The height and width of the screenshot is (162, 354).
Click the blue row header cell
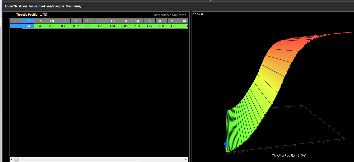[x=16, y=26]
